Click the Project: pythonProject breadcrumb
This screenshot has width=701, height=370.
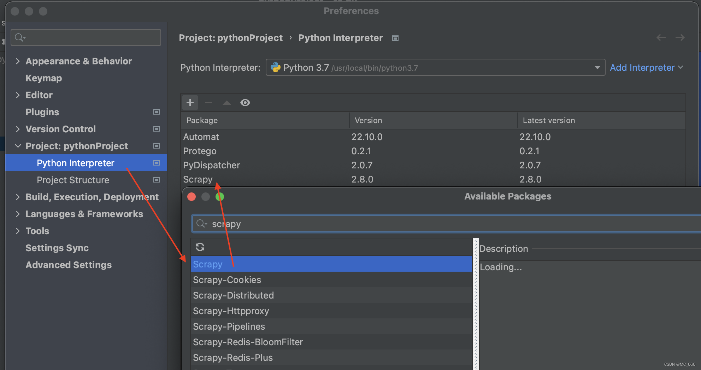click(231, 38)
